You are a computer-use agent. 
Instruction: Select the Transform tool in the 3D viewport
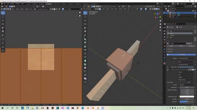pos(85,31)
